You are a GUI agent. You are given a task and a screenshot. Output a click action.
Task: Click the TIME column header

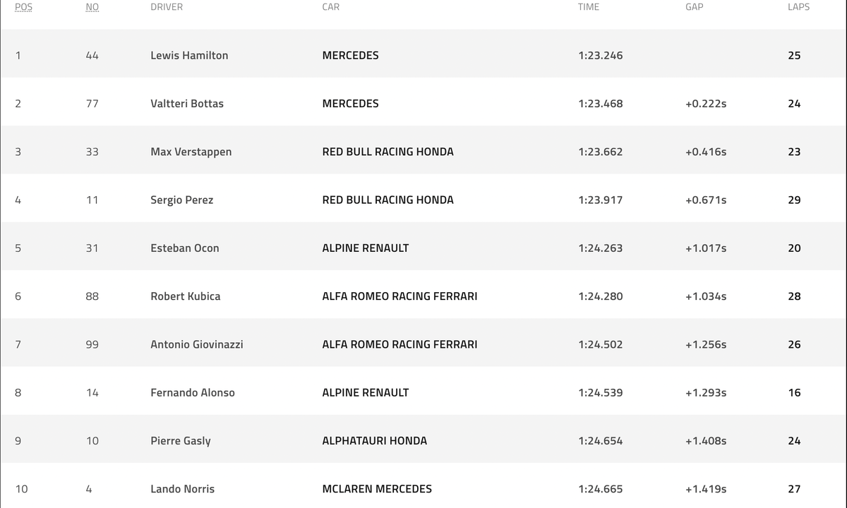[589, 7]
